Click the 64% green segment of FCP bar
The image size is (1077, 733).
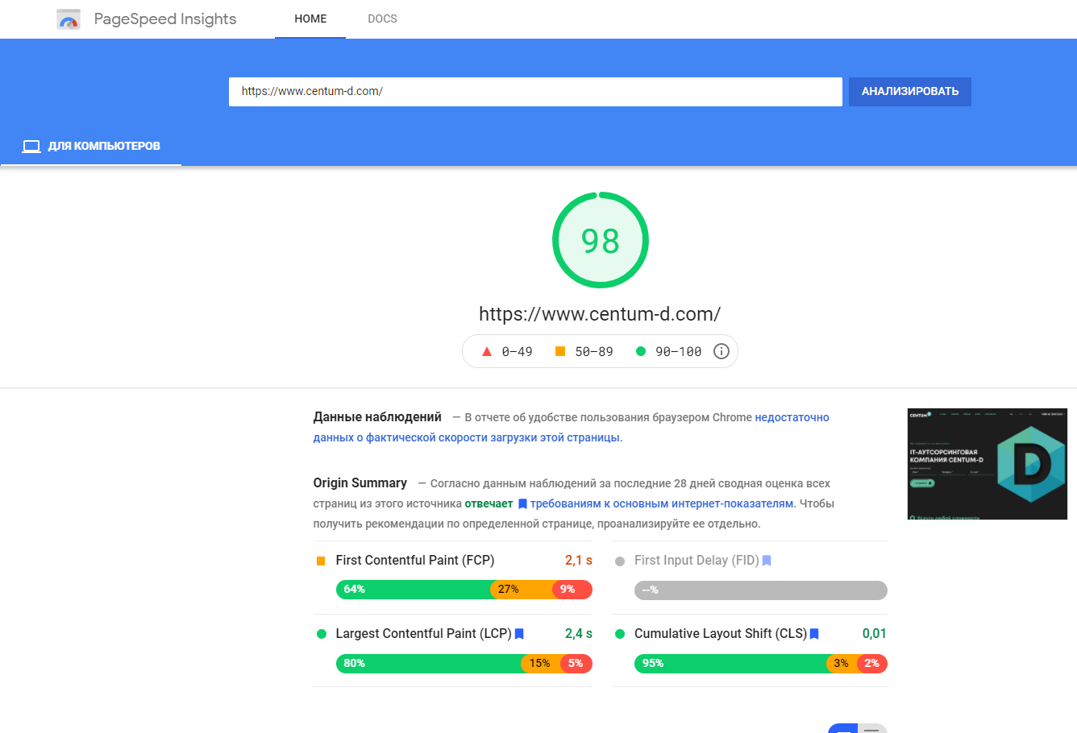[413, 590]
